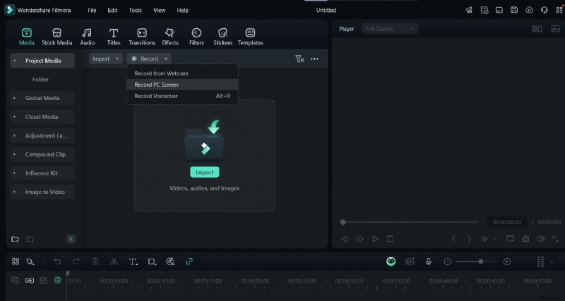Viewport: 565px width, 301px height.
Task: Open the Import dropdown
Action: click(105, 59)
